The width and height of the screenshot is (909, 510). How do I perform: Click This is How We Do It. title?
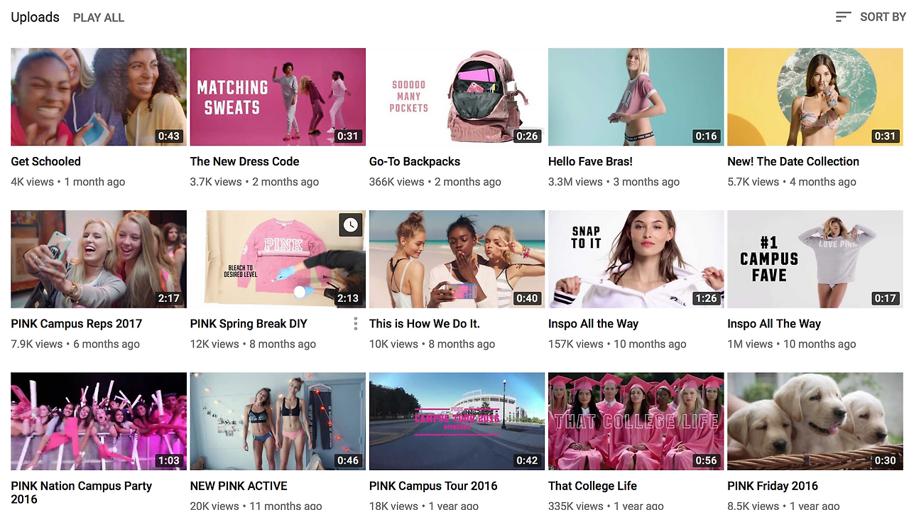(x=425, y=324)
